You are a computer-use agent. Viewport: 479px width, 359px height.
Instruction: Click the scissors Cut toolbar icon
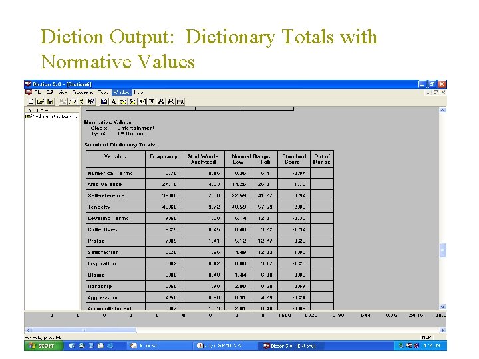click(82, 102)
